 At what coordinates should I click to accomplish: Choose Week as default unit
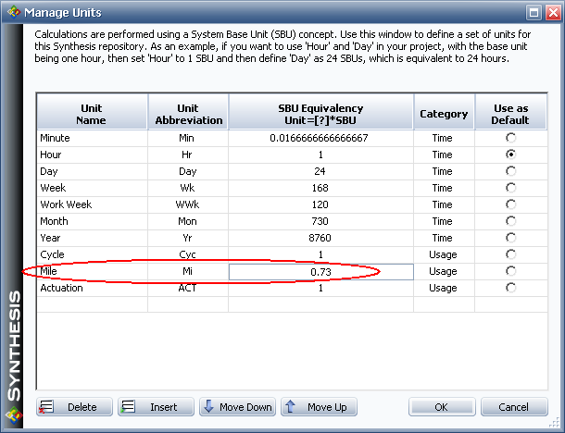[510, 188]
